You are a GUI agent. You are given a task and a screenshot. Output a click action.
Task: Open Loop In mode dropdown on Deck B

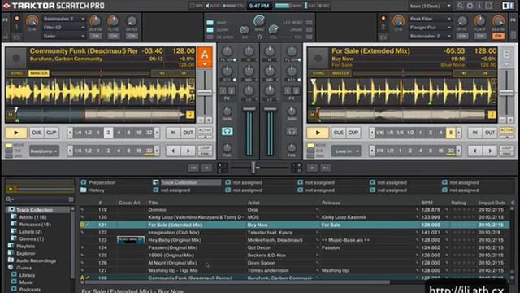346,151
